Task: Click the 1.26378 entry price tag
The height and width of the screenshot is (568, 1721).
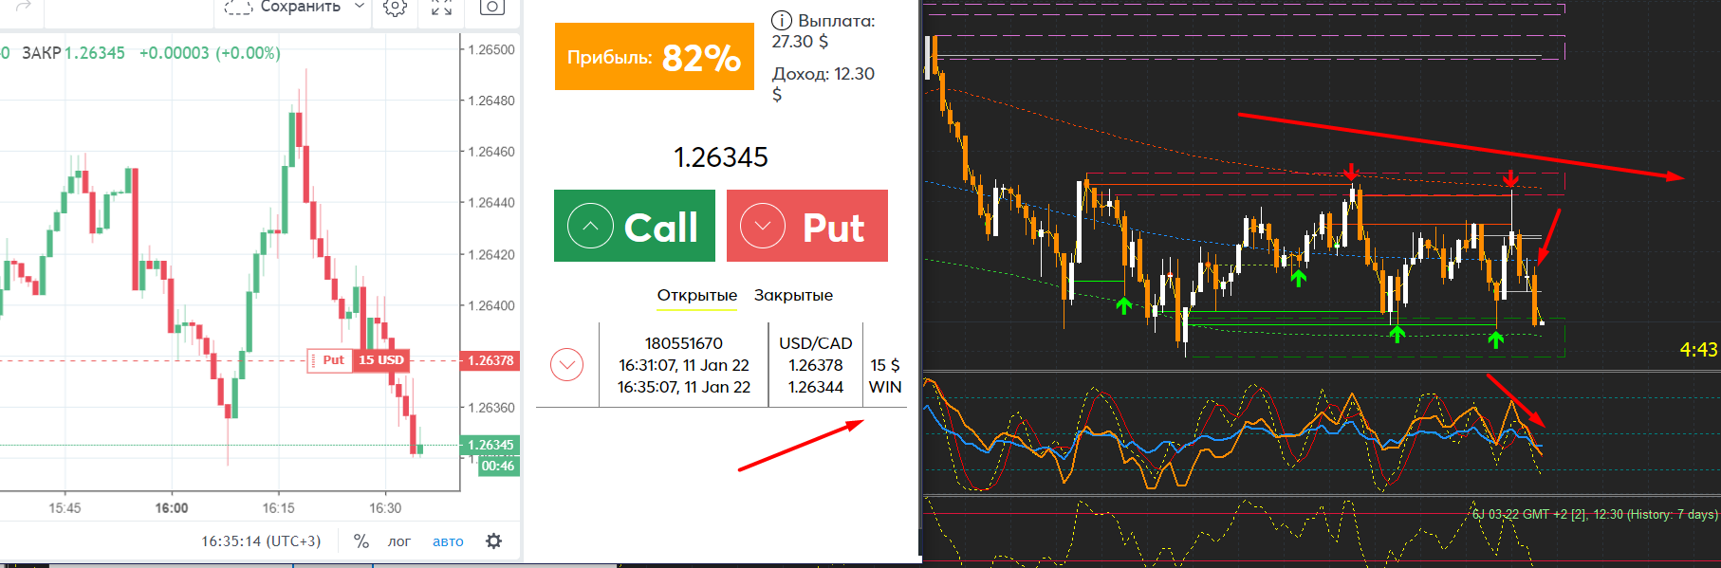Action: pyautogui.click(x=490, y=360)
